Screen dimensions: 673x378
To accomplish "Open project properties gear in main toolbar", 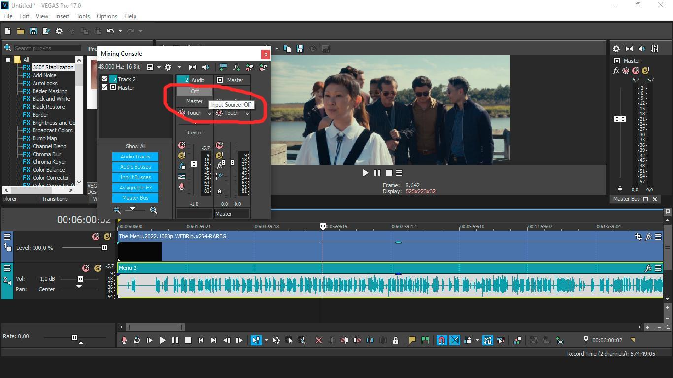I will [59, 31].
